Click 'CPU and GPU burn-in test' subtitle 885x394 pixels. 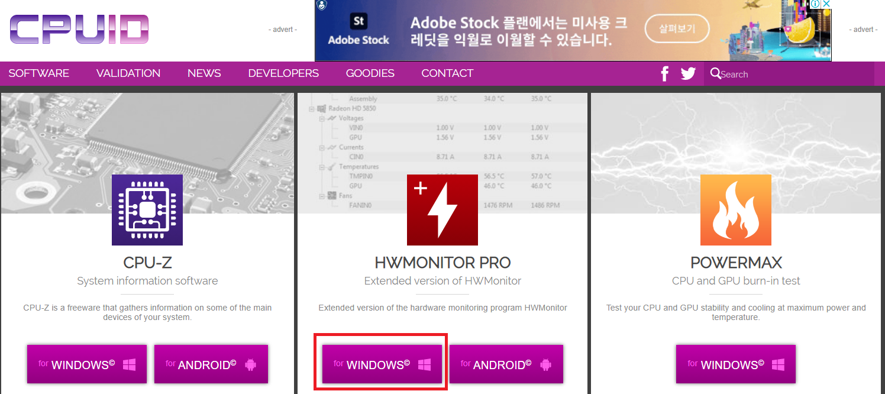click(x=736, y=281)
